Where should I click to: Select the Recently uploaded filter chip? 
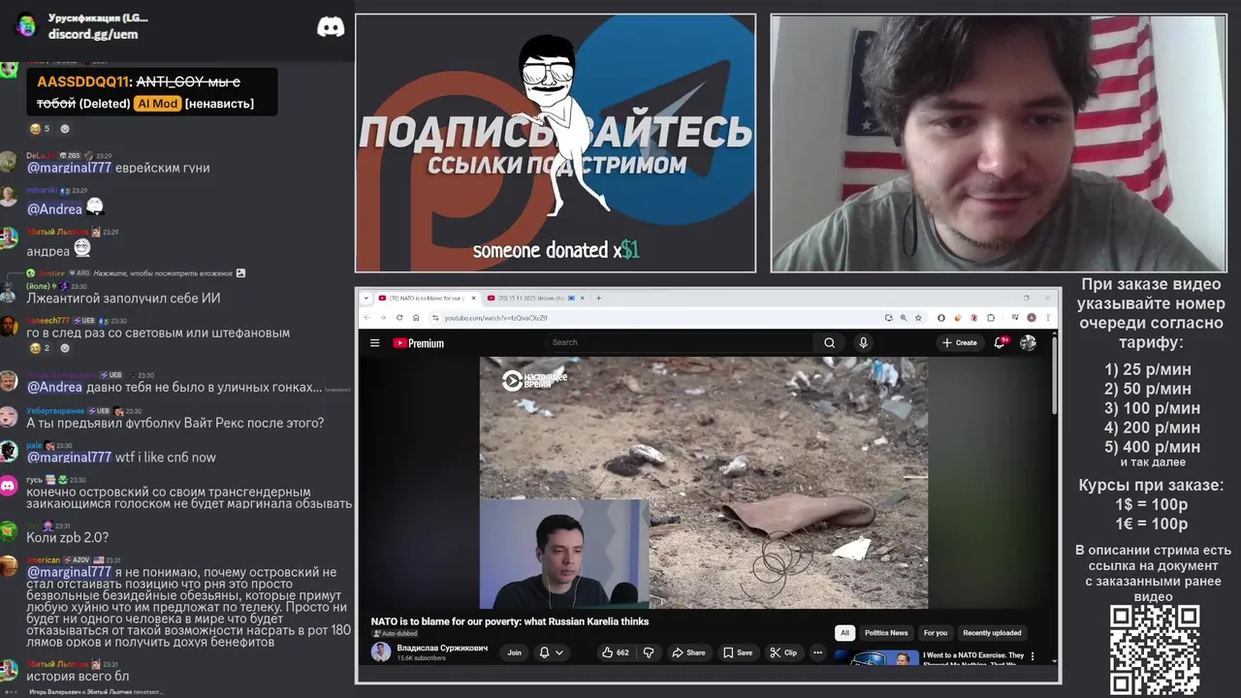992,633
